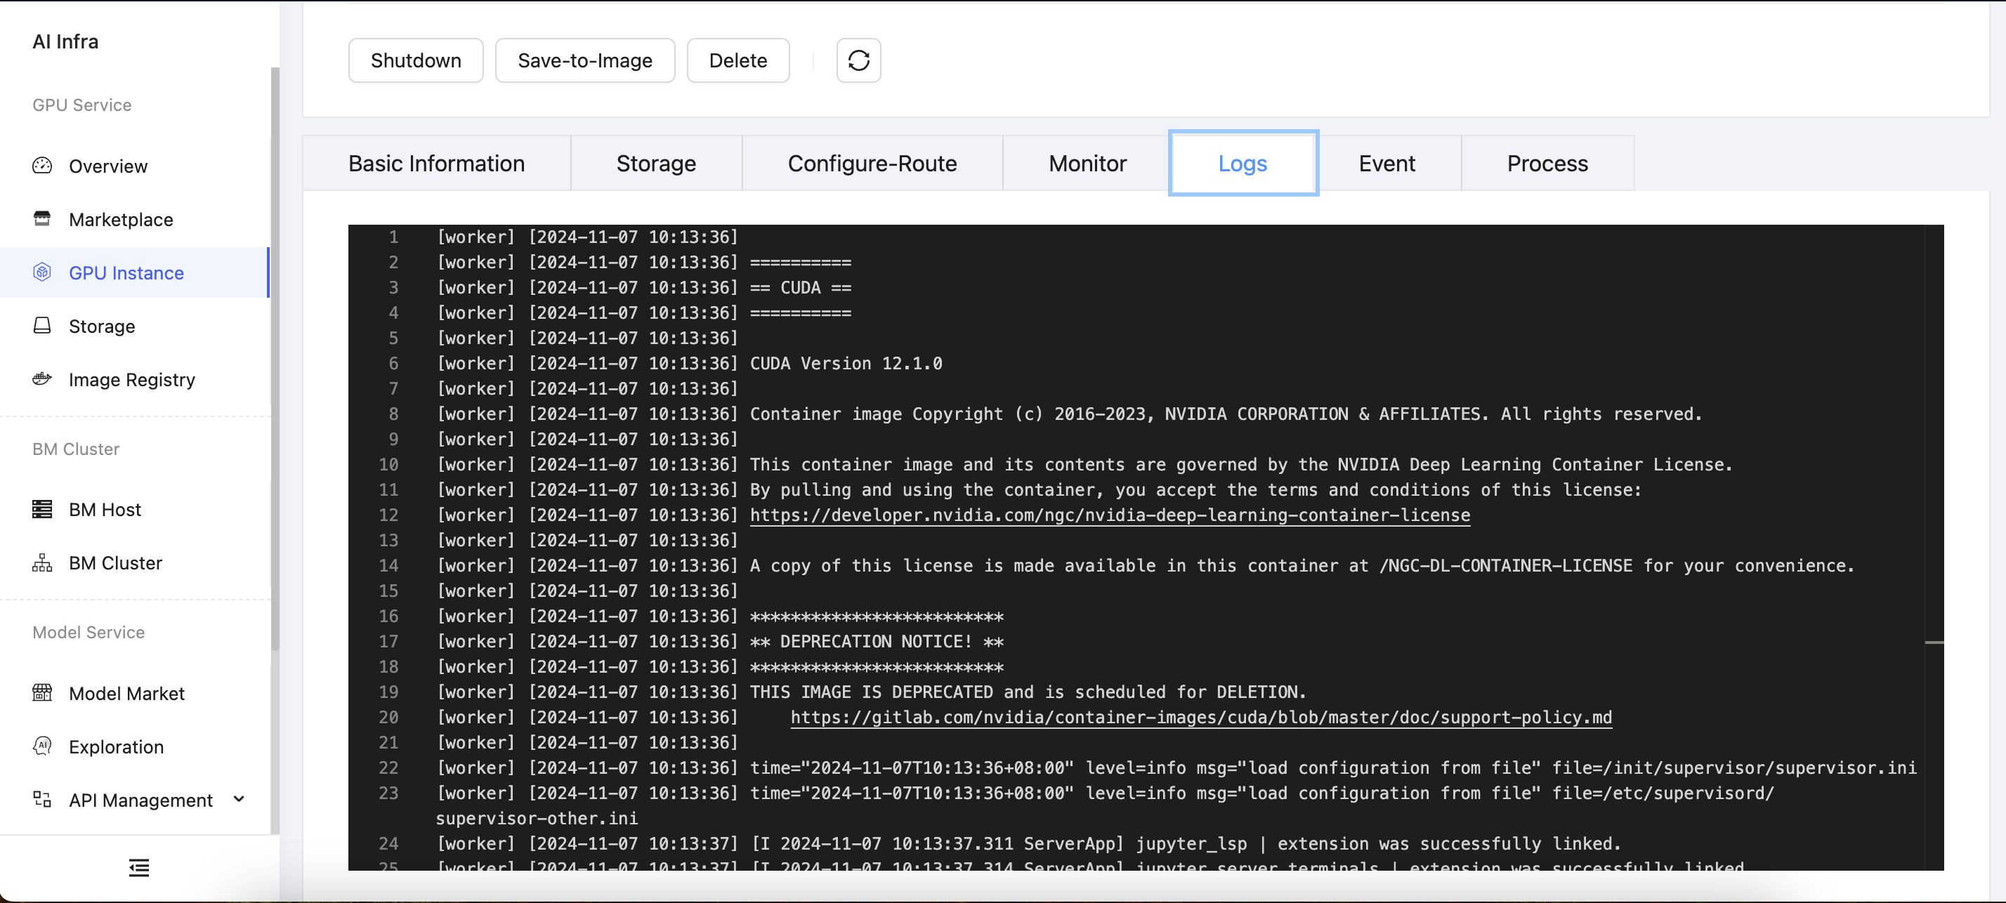Click log line "CUDA Version 12.1.0"

point(846,364)
